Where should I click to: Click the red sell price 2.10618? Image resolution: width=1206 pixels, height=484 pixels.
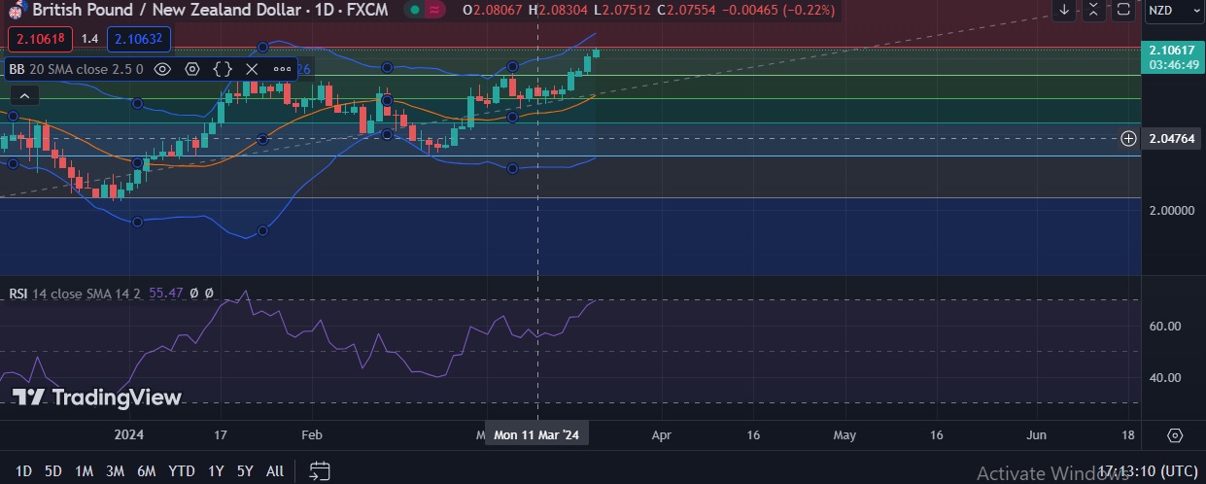(x=40, y=39)
